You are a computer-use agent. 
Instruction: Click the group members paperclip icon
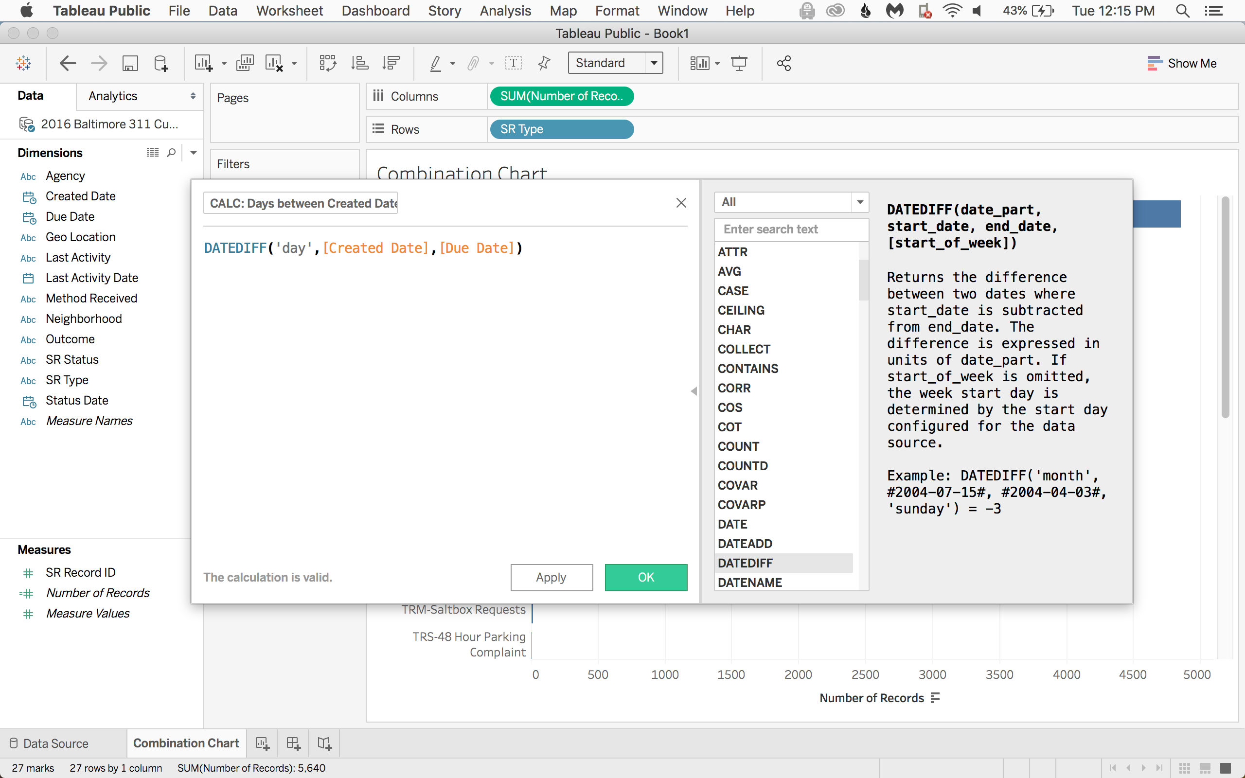click(473, 63)
